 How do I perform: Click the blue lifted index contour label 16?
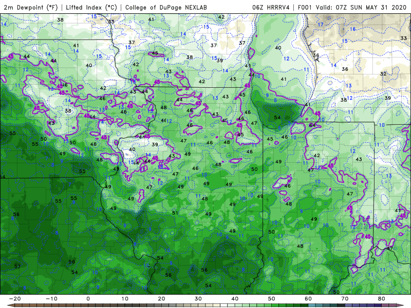(353, 29)
